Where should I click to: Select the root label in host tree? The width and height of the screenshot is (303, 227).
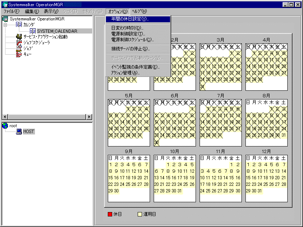point(13,126)
